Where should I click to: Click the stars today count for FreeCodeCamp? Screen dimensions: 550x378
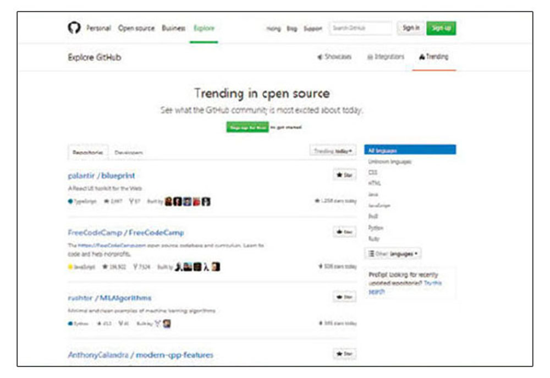click(338, 266)
